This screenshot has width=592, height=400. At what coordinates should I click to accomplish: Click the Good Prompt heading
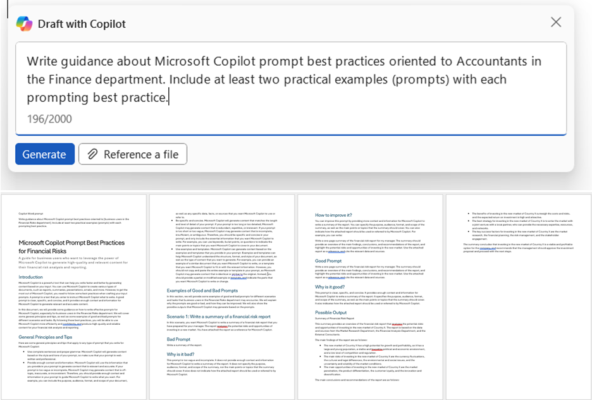(328, 261)
